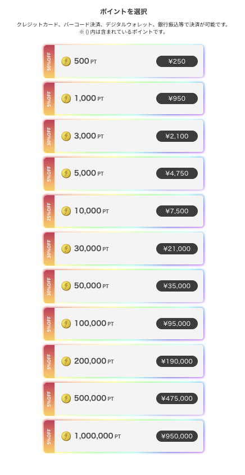Purchase with the ¥95,000 button
The image size is (245, 475).
(177, 324)
